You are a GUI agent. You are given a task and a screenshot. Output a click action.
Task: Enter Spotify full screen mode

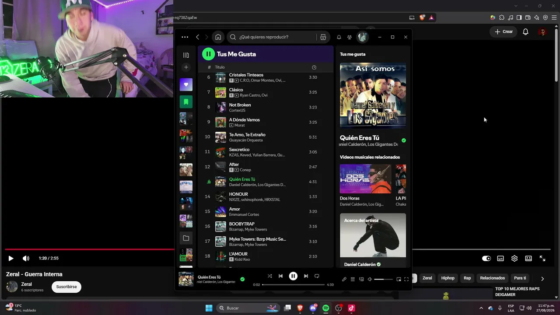406,279
